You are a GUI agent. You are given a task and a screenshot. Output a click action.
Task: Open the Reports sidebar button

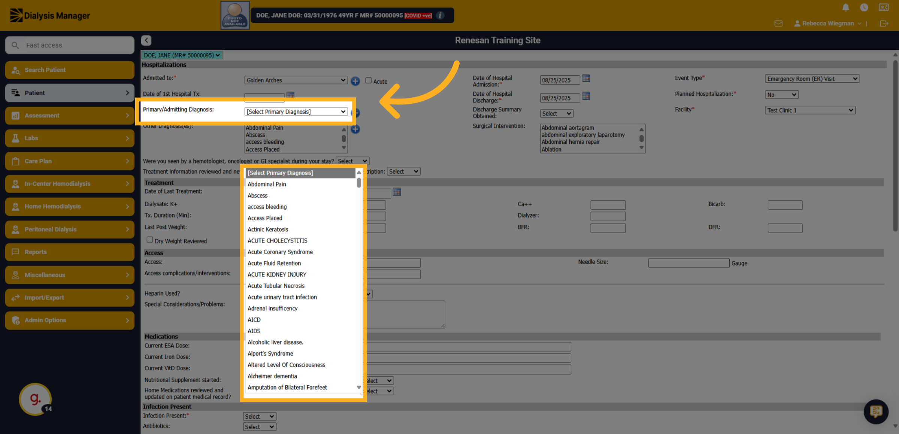[70, 252]
